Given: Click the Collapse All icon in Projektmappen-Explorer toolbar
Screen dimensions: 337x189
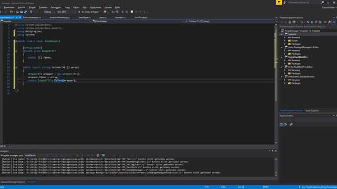Looking at the screenshot, I should 316,22.
